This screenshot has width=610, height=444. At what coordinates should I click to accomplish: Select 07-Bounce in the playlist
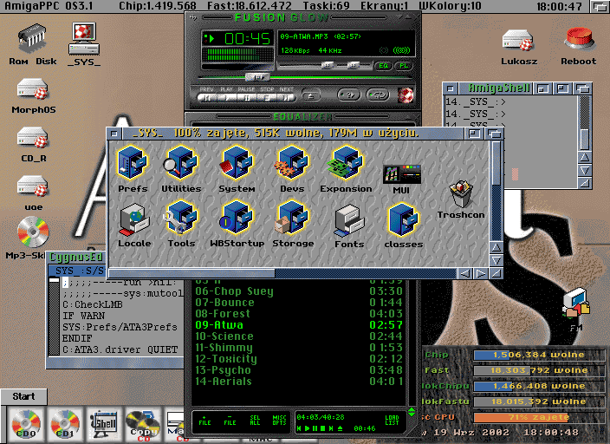click(299, 303)
